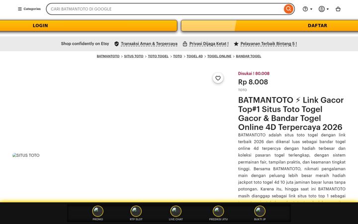Click the LOGIN button

coord(89,25)
